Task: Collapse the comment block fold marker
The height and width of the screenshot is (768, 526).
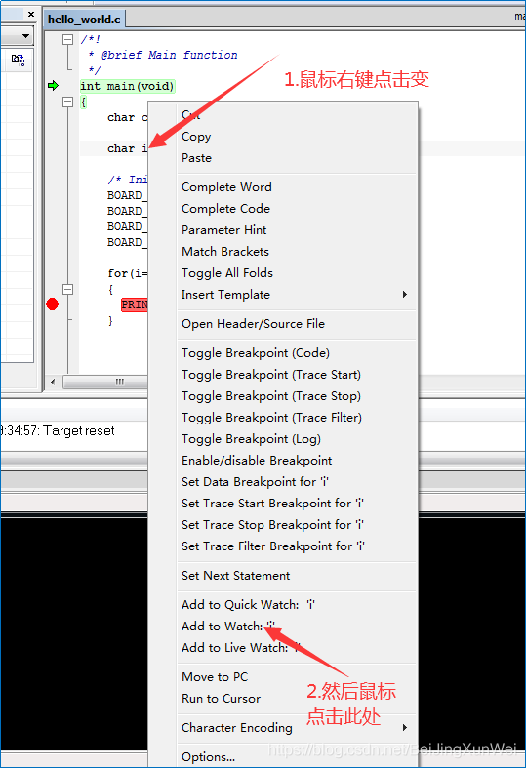Action: point(68,40)
